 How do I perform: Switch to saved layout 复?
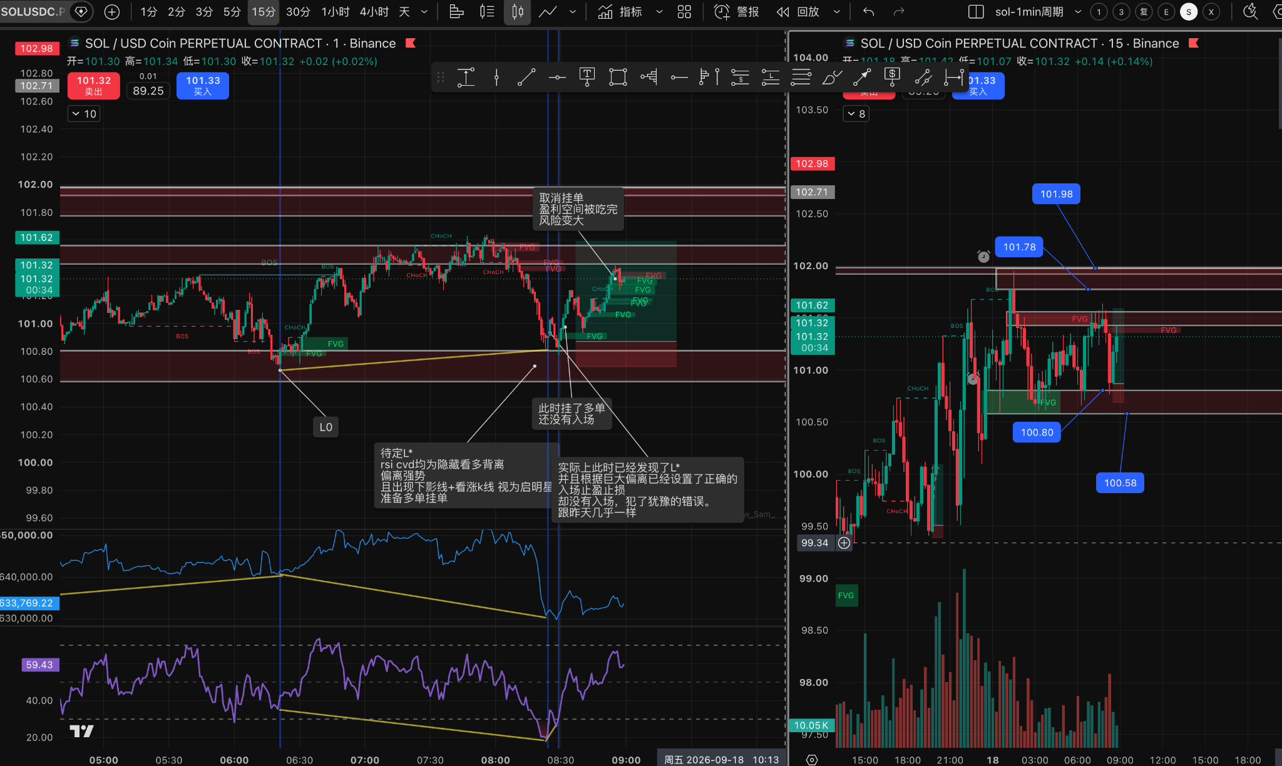pos(1144,12)
